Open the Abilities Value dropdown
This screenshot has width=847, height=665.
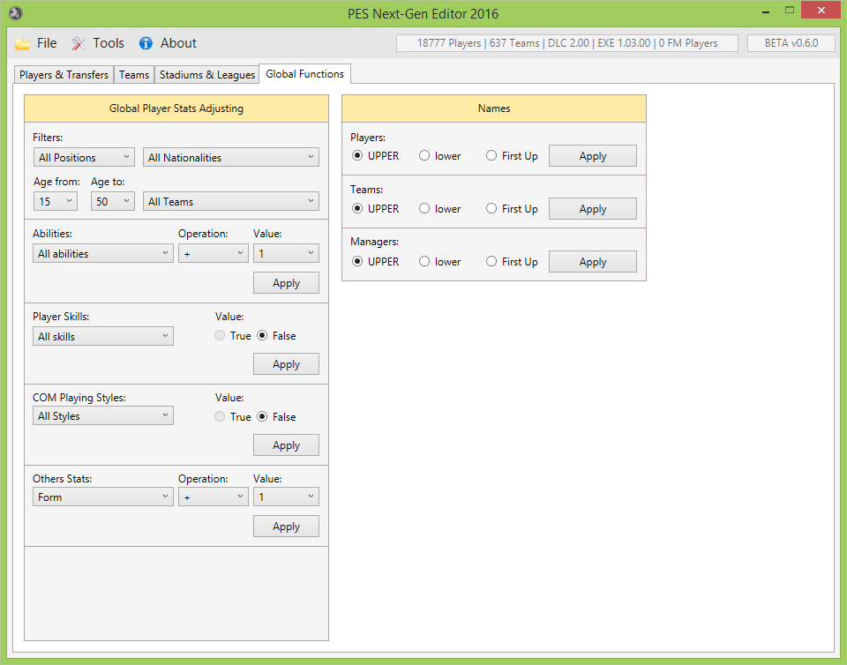pyautogui.click(x=286, y=253)
